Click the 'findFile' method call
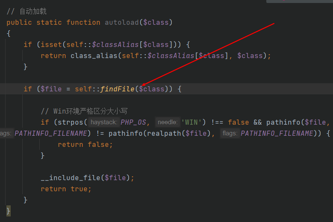This screenshot has height=222, width=333. coord(118,89)
